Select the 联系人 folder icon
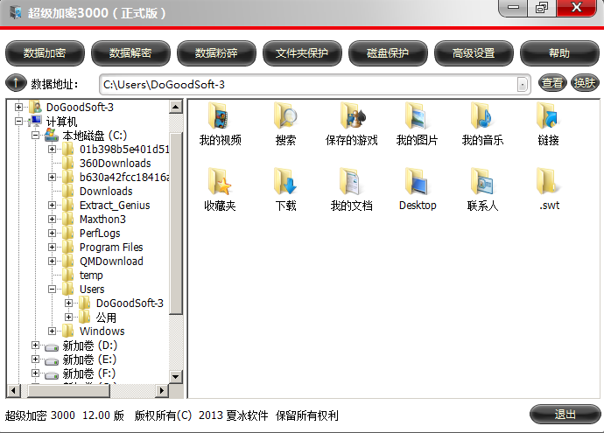 (482, 181)
